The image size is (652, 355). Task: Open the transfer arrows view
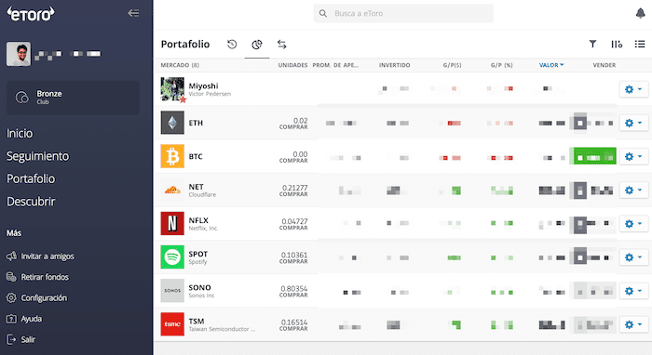282,44
